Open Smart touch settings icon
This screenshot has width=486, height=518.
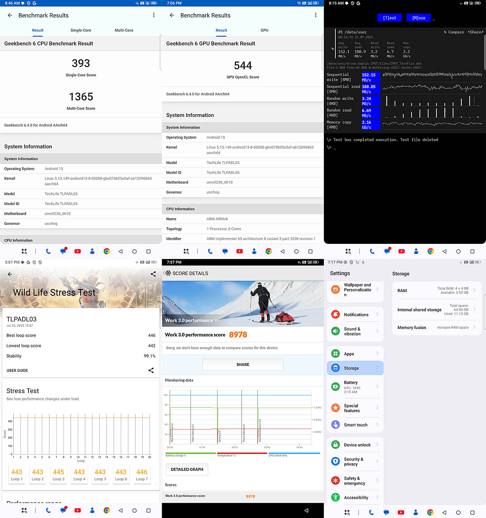(x=335, y=425)
